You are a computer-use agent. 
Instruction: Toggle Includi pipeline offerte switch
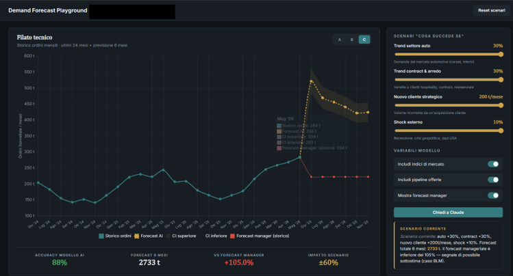(493, 180)
